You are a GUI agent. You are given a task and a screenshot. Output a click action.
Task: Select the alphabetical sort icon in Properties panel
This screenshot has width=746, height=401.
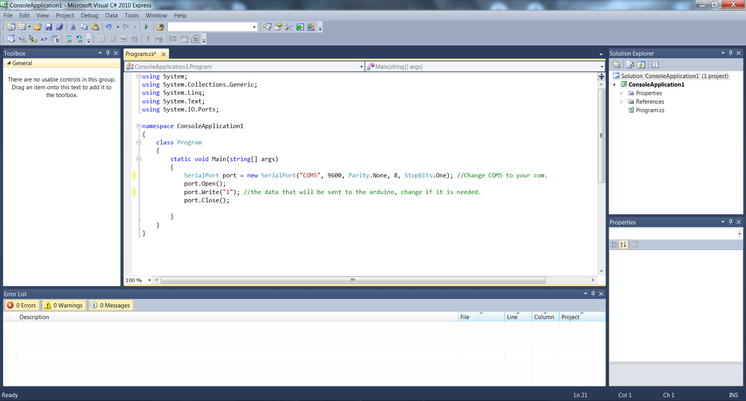623,245
